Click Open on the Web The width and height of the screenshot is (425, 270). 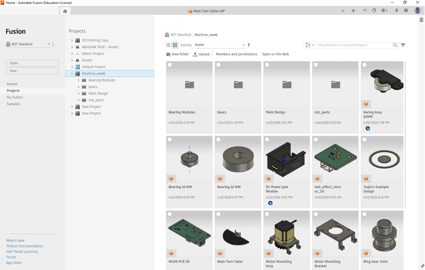tap(275, 54)
